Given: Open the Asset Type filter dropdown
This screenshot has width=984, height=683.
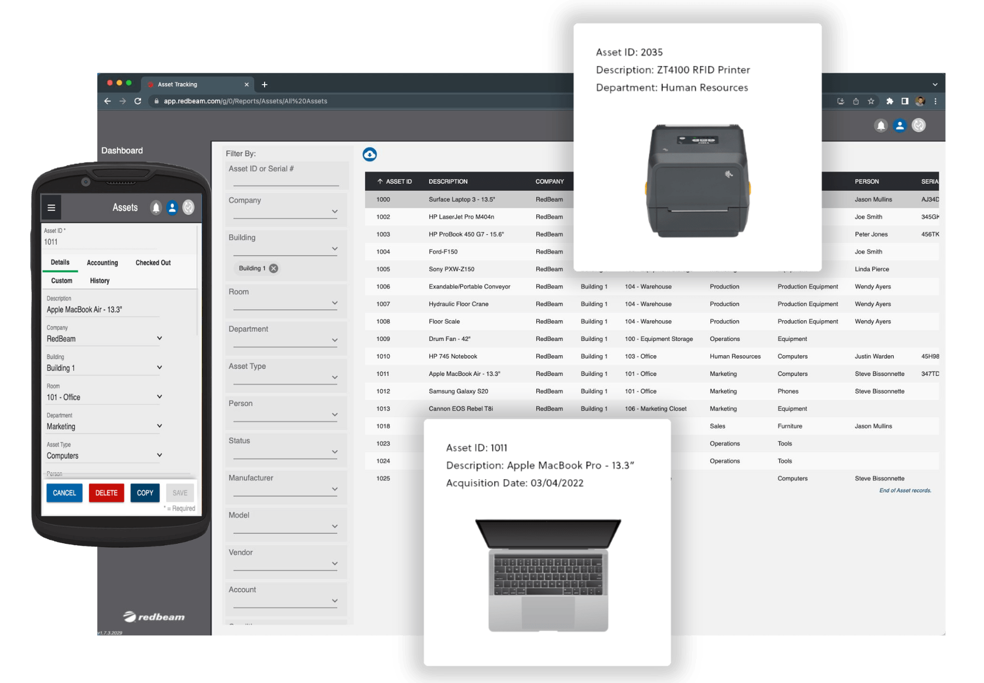Looking at the screenshot, I should click(x=335, y=378).
